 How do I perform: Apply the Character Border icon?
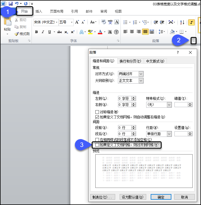tap(117, 22)
